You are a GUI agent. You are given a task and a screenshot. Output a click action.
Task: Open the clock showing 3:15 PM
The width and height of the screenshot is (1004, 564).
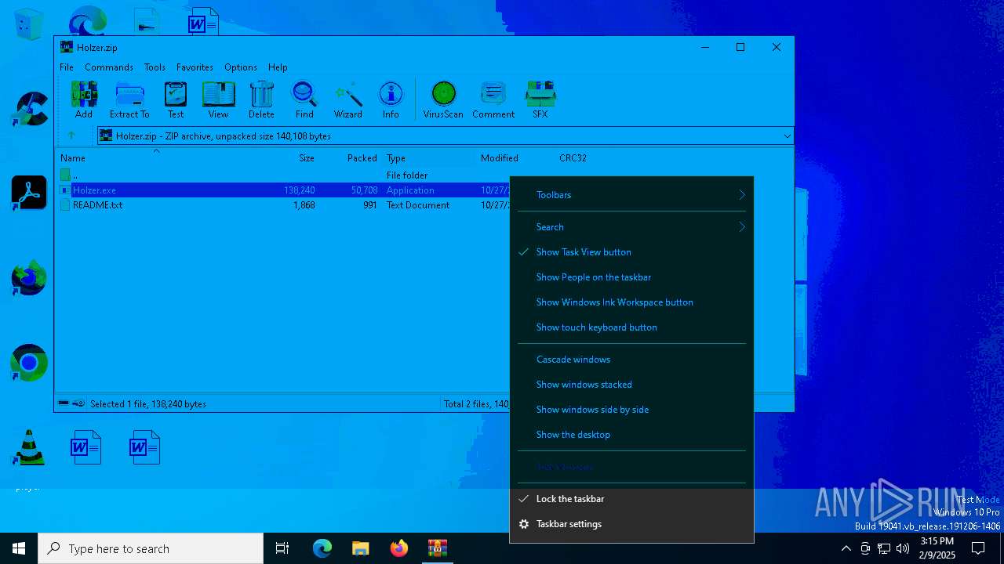pyautogui.click(x=937, y=548)
